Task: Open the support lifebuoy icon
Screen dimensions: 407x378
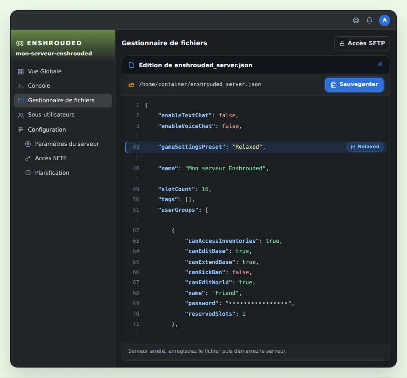Action: (356, 20)
